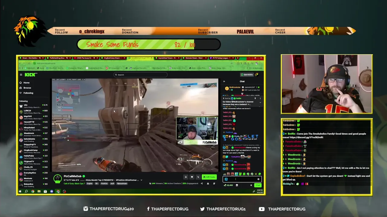Open KingBushCamp channel in Following list
387x217 pixels.
(33, 151)
